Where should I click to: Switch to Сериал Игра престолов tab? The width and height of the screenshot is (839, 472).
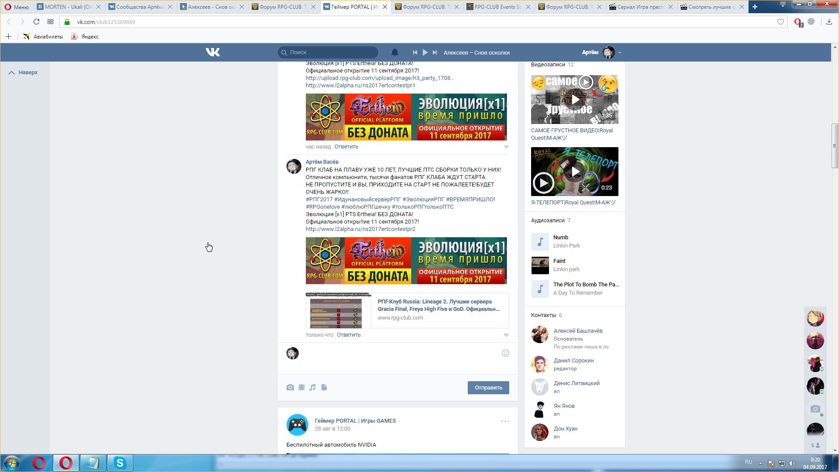click(641, 7)
